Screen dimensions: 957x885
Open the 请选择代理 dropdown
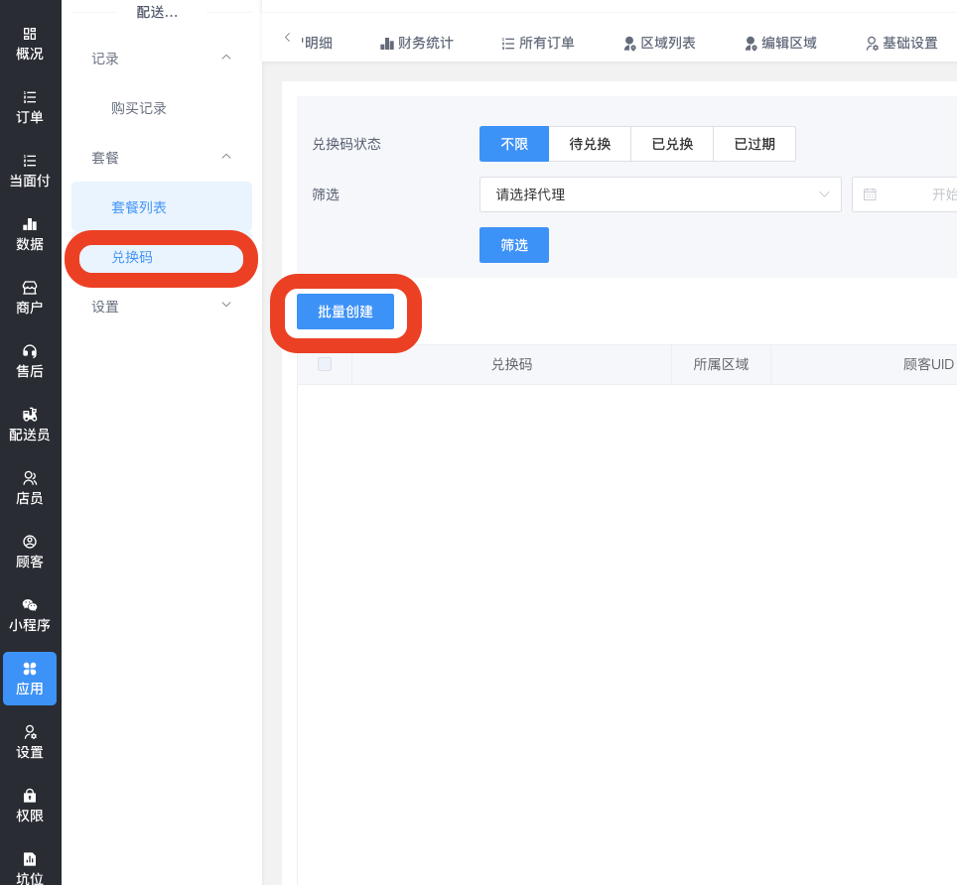click(660, 194)
